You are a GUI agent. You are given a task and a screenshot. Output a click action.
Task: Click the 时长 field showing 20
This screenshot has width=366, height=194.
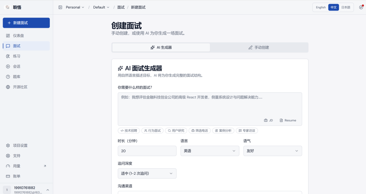pos(147,151)
